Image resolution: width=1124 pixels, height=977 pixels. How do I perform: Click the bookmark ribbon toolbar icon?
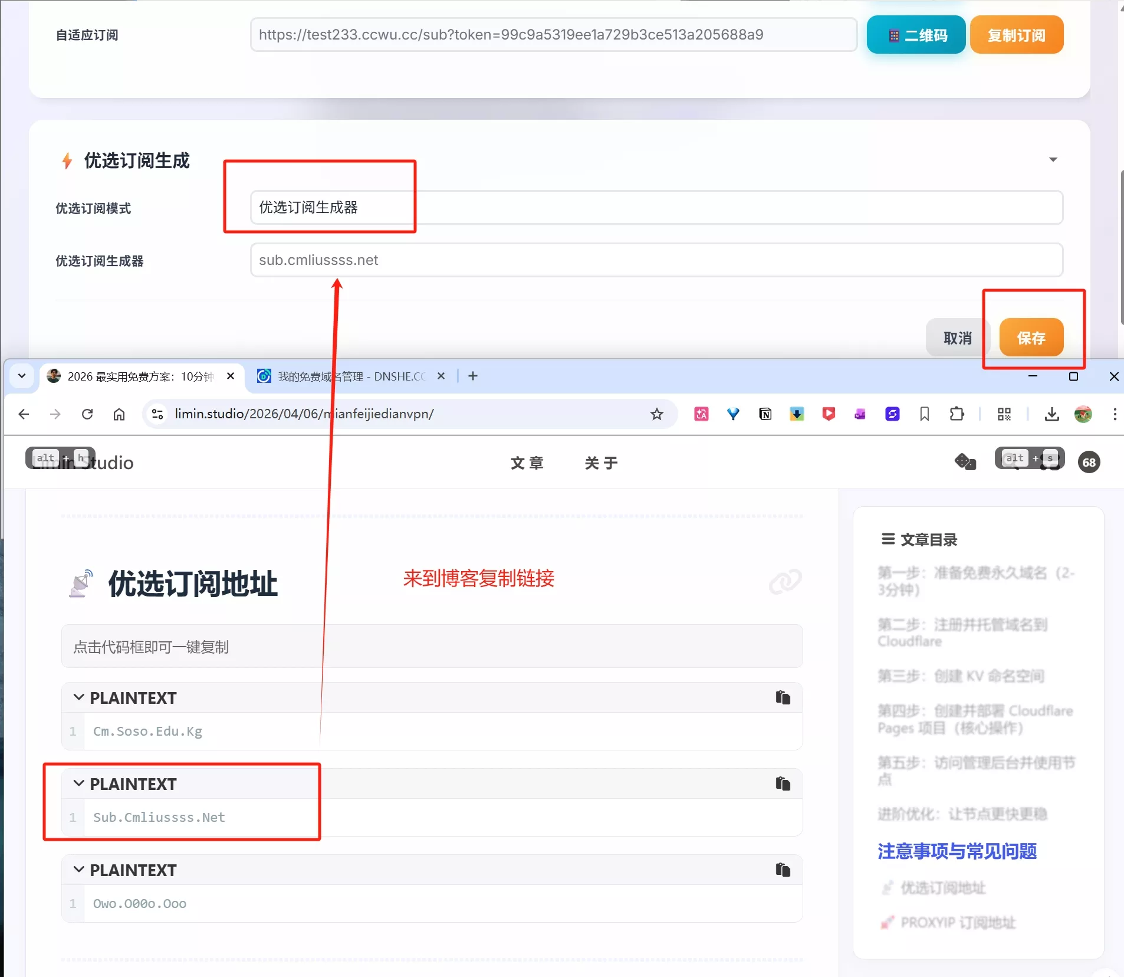tap(924, 414)
